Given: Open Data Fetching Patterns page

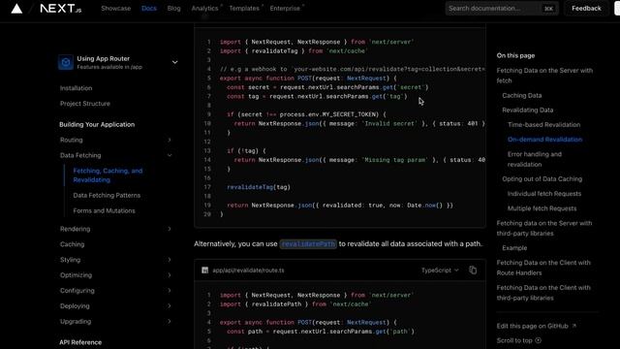Looking at the screenshot, I should [107, 196].
